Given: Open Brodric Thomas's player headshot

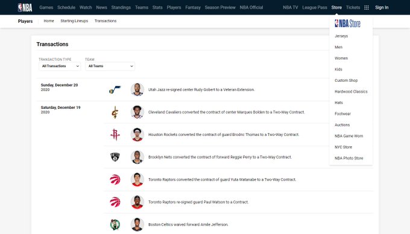Looking at the screenshot, I should (x=137, y=135).
